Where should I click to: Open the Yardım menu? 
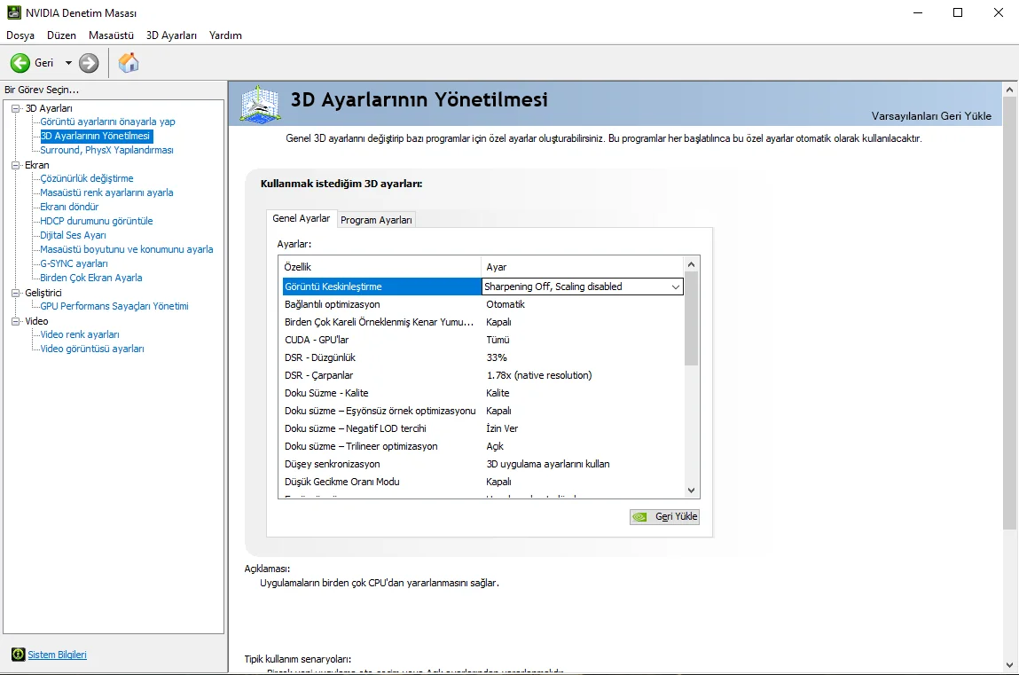225,35
